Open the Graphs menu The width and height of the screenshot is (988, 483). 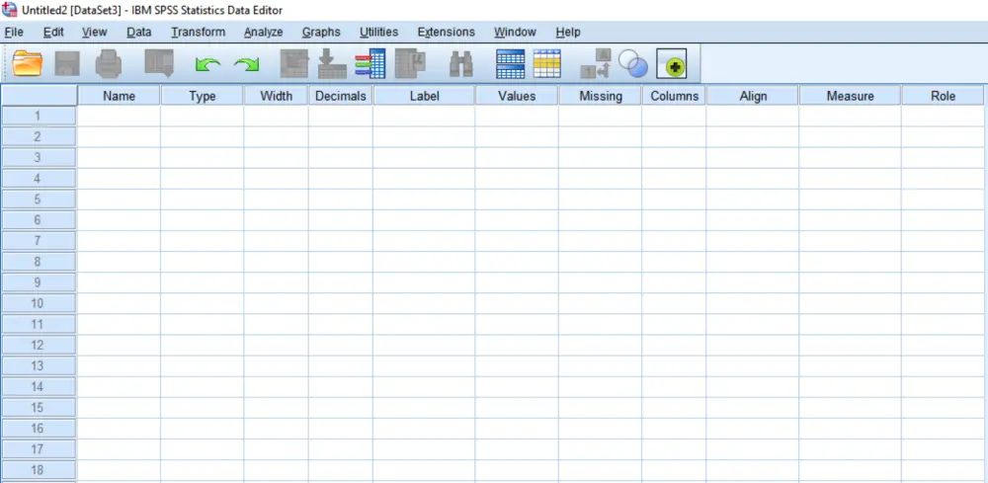(x=321, y=33)
